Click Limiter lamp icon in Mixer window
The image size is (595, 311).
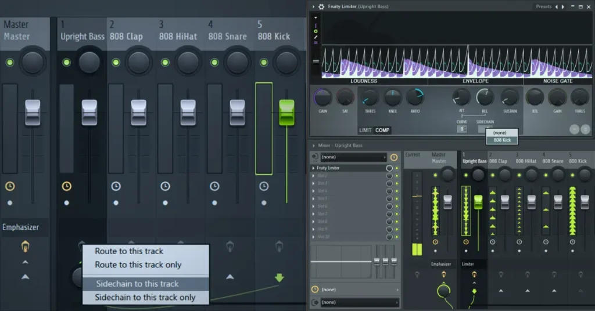pos(474,274)
